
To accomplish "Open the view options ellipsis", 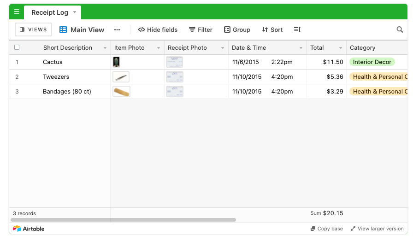I will 117,30.
